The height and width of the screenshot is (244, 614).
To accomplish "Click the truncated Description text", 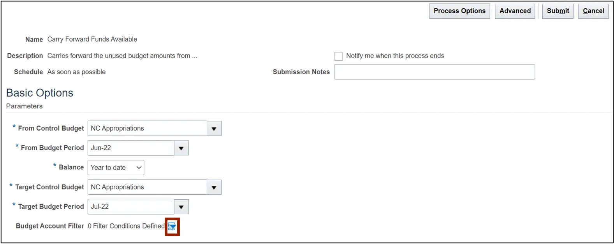I will tap(122, 56).
